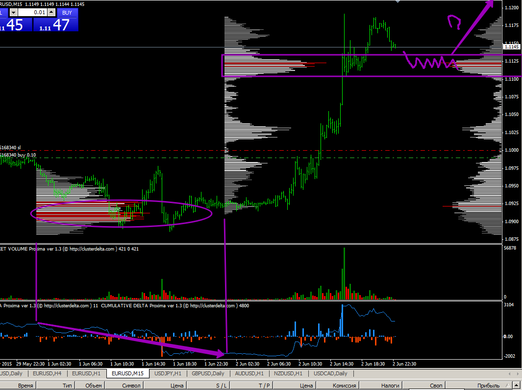Open the USDJPY,H1 chart tab
The height and width of the screenshot is (390, 522).
(x=168, y=373)
